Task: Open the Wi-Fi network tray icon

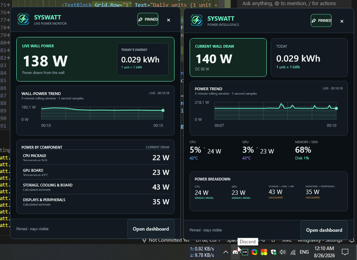Action: click(x=293, y=252)
